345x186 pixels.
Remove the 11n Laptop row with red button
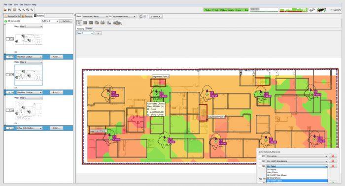pos(333,156)
